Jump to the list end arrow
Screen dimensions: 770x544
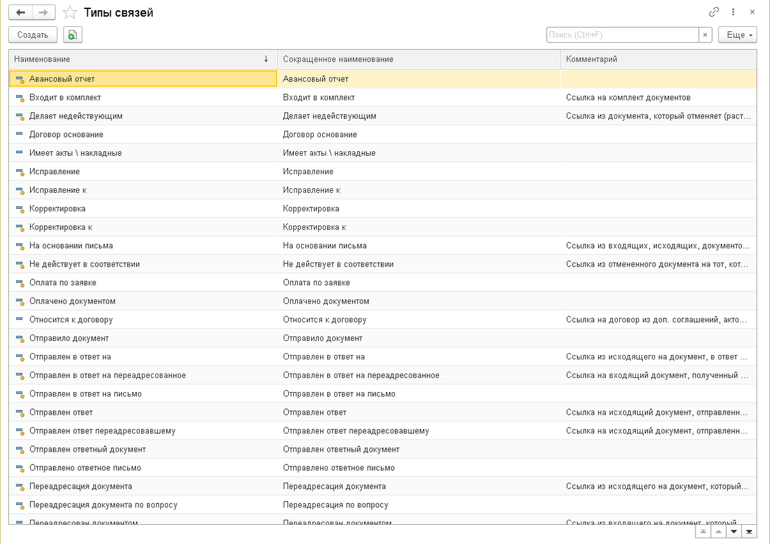[749, 532]
